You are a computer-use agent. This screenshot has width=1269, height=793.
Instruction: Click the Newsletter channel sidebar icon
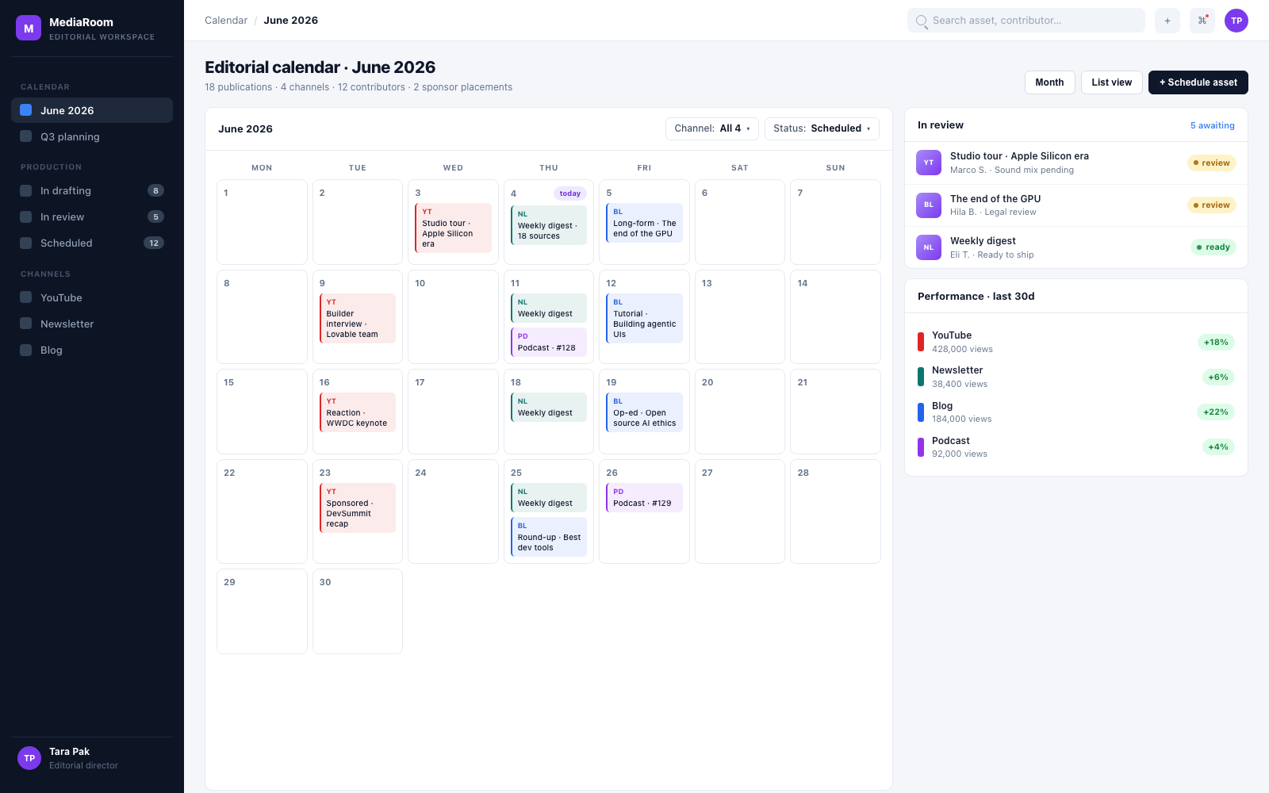(26, 324)
